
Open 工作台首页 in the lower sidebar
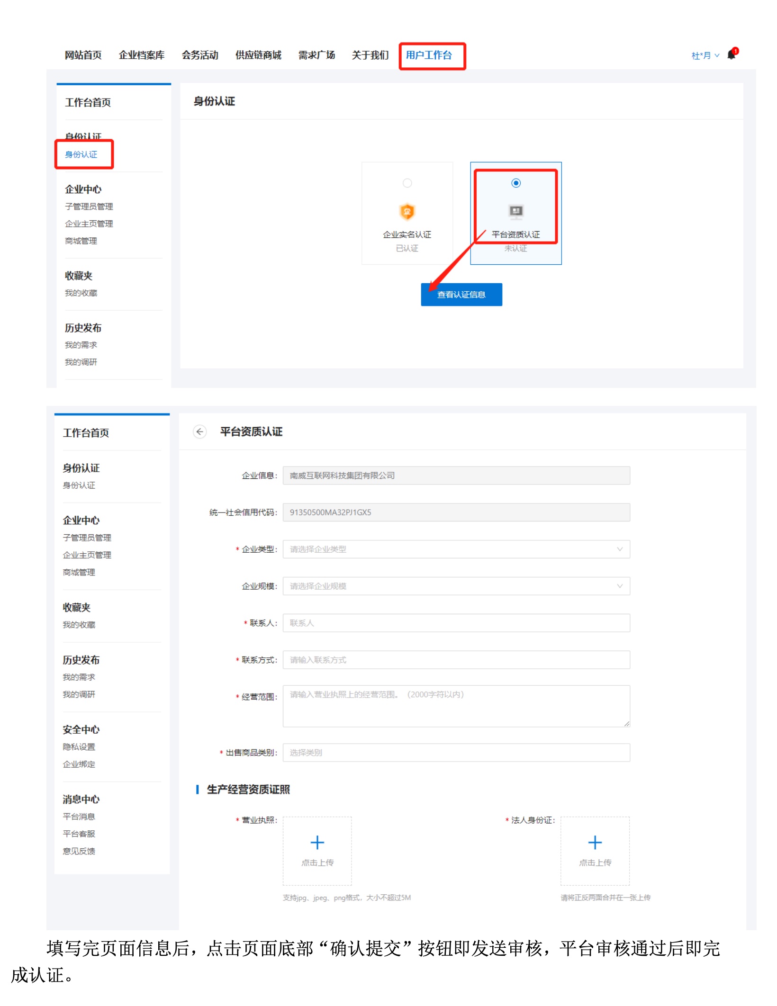coord(86,433)
